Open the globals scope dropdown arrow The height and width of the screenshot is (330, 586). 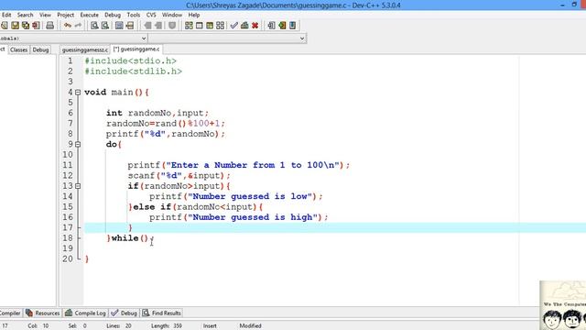(144, 38)
